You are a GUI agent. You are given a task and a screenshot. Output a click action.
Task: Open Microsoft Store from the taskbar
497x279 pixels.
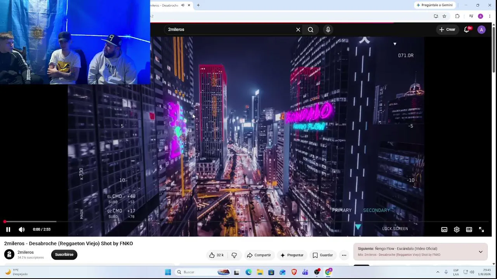[x=271, y=272]
